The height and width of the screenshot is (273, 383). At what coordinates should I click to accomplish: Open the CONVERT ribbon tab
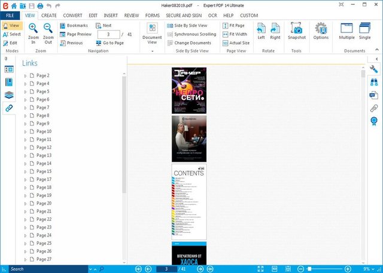click(72, 15)
